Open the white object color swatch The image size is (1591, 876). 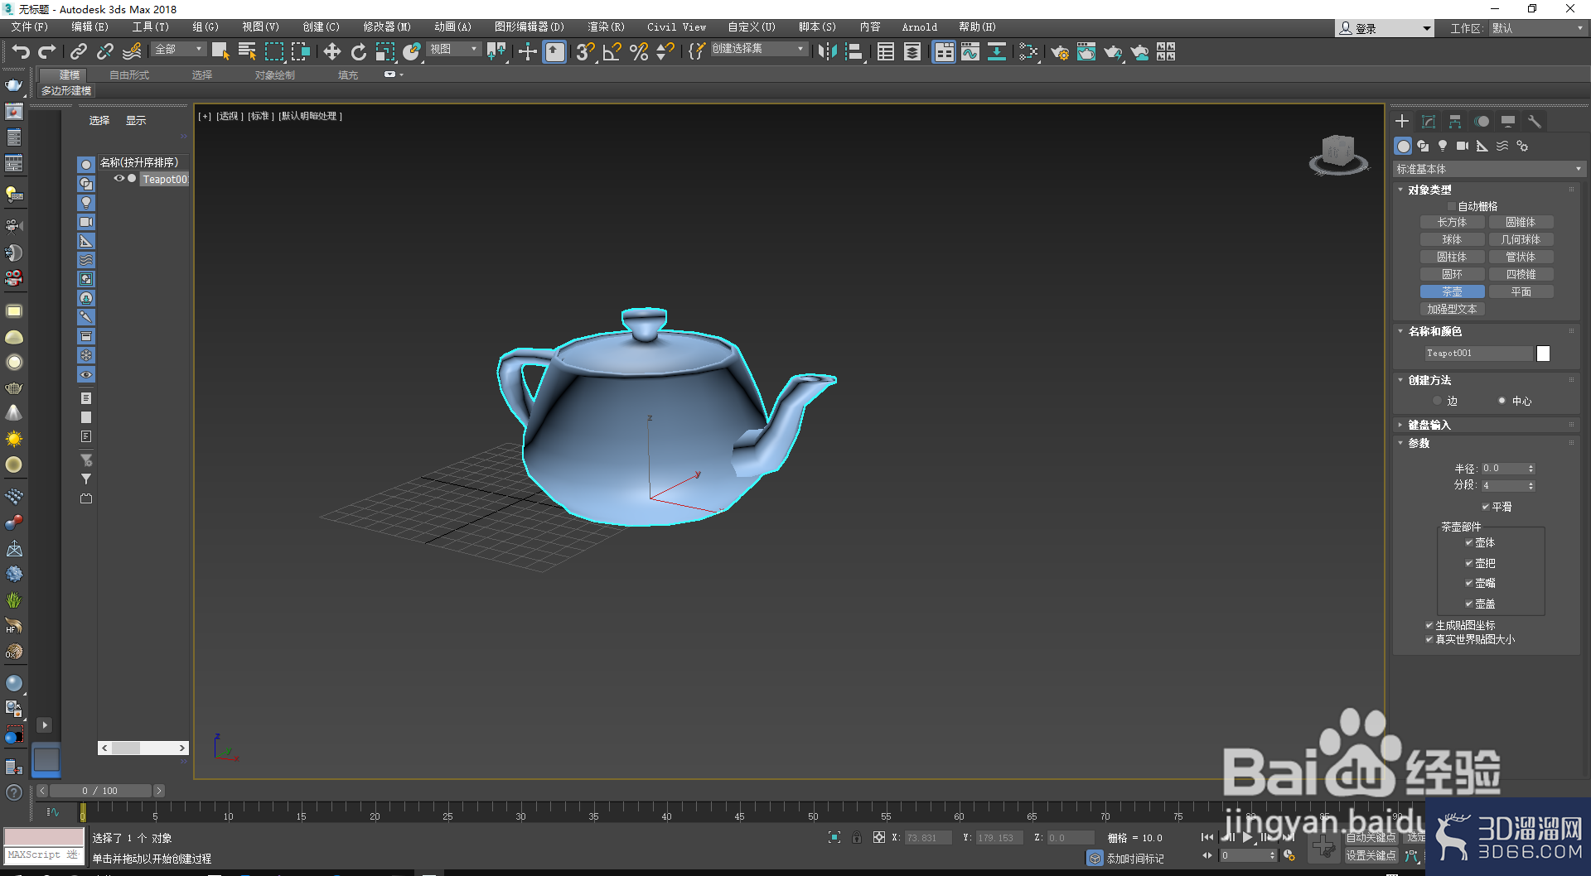pyautogui.click(x=1543, y=354)
